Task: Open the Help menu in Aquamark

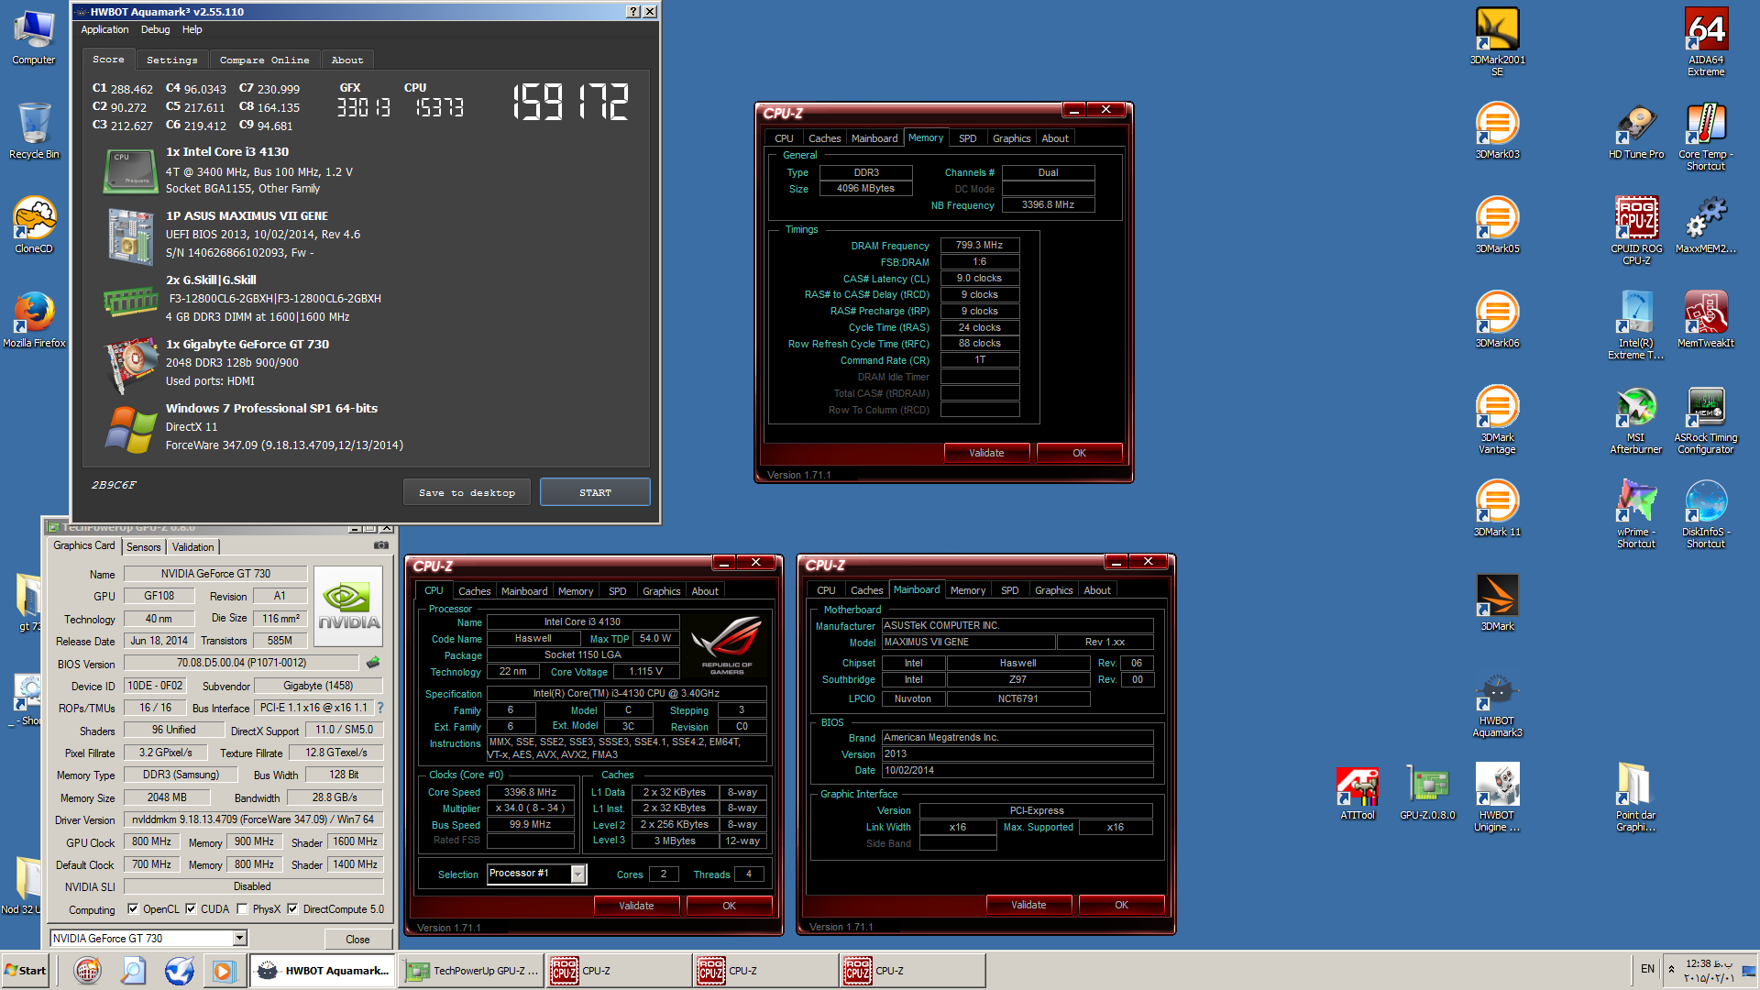Action: (192, 29)
